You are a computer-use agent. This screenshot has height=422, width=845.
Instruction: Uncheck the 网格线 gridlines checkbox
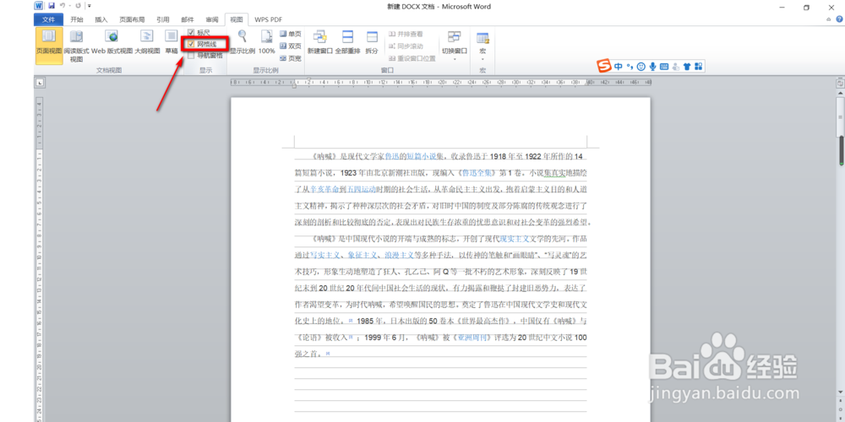click(191, 44)
